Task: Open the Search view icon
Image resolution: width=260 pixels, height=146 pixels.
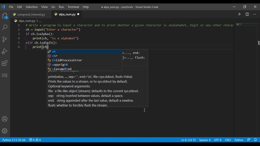Action: 5,27
